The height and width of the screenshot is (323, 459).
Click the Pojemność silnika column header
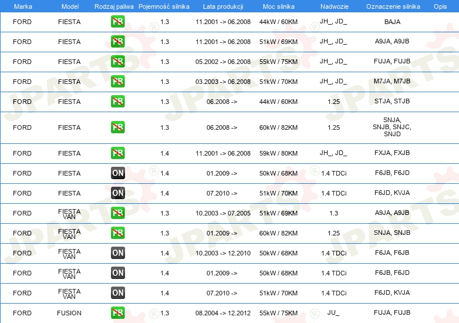point(164,6)
